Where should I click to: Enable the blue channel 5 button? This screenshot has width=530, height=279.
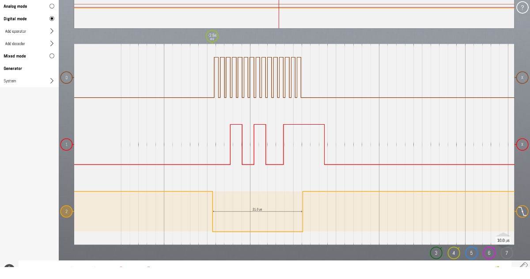471,253
